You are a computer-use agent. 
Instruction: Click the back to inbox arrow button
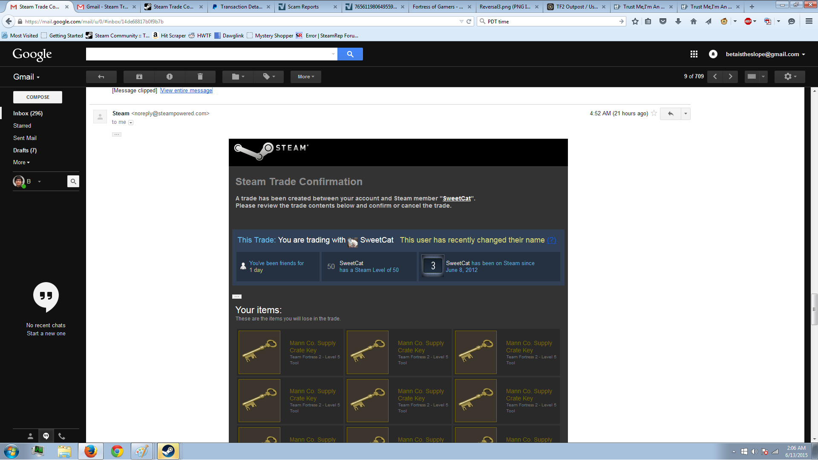pos(101,77)
